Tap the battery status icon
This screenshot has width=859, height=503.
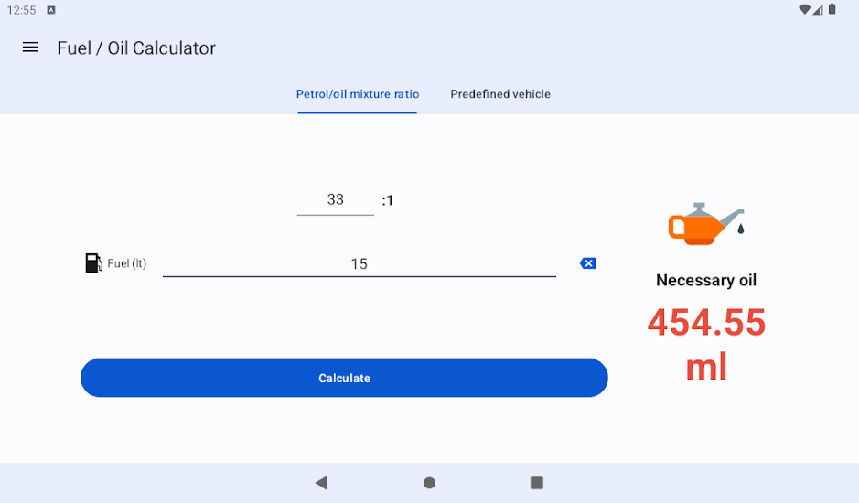[832, 9]
